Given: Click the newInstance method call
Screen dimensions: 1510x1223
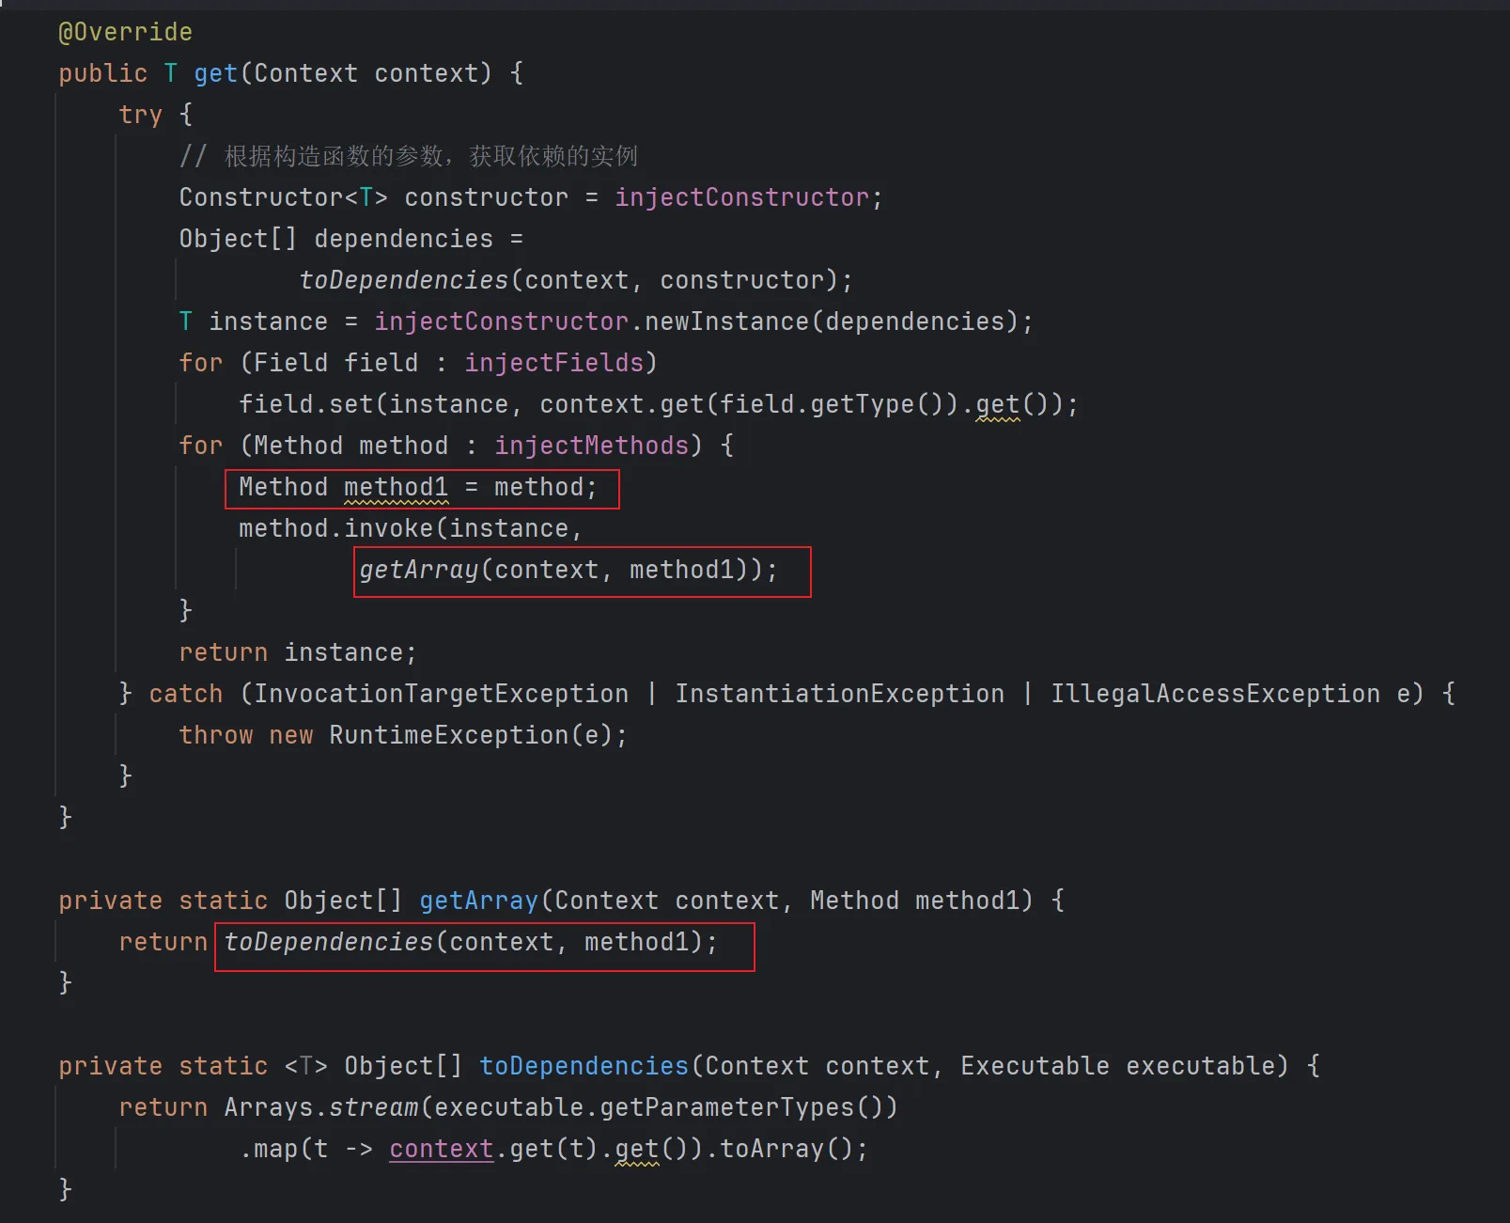Looking at the screenshot, I should point(726,321).
